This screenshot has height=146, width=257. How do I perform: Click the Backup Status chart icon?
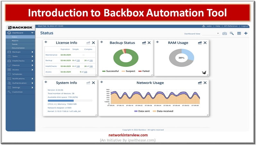tap(144, 43)
